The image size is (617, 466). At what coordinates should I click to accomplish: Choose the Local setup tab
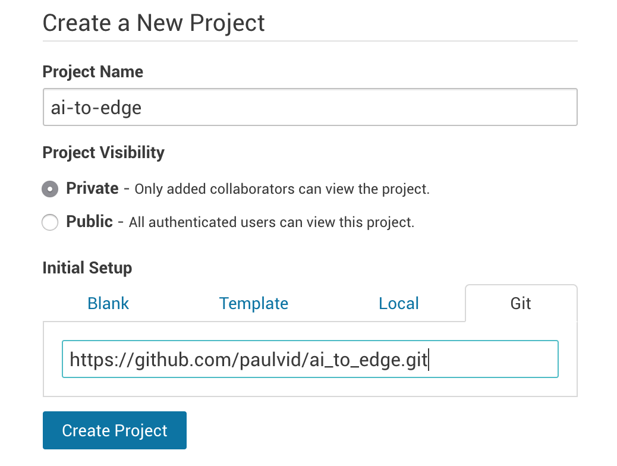[398, 303]
